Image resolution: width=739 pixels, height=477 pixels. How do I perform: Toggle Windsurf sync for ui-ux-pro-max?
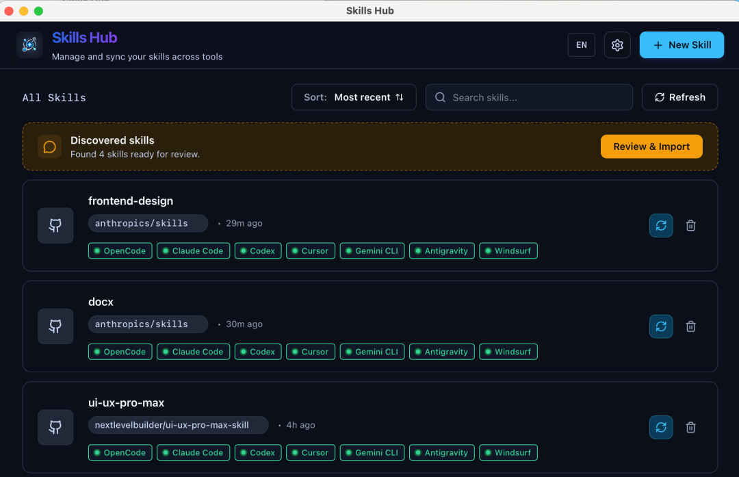pyautogui.click(x=508, y=452)
